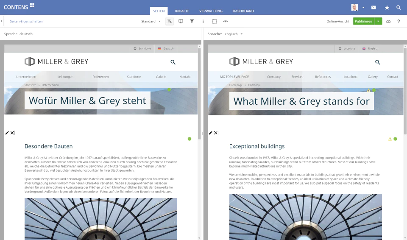Click the info icon in toolbar
This screenshot has width=407, height=240.
(x=203, y=21)
